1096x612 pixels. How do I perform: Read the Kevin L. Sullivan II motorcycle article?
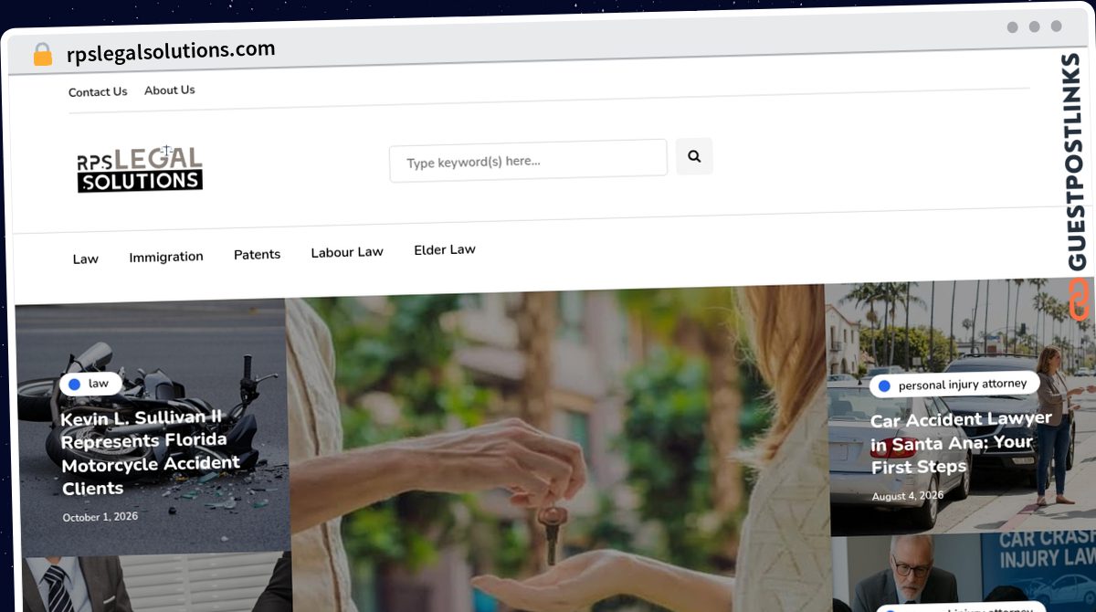coord(151,452)
